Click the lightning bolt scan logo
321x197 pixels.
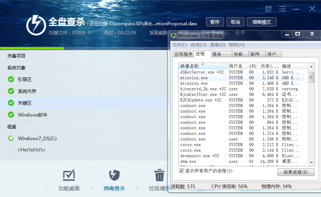[36, 25]
